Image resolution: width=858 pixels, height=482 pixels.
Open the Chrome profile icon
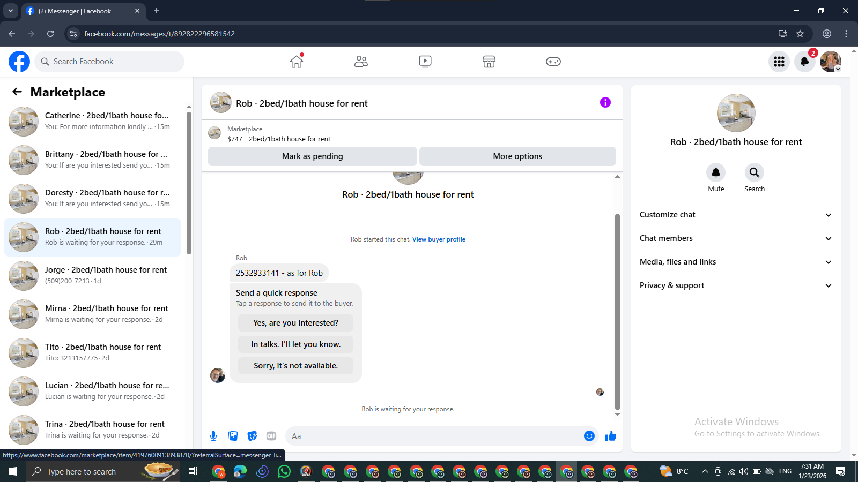827,34
